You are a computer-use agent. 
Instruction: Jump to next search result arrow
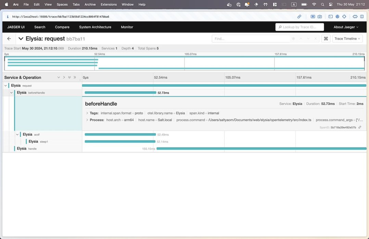coord(308,39)
